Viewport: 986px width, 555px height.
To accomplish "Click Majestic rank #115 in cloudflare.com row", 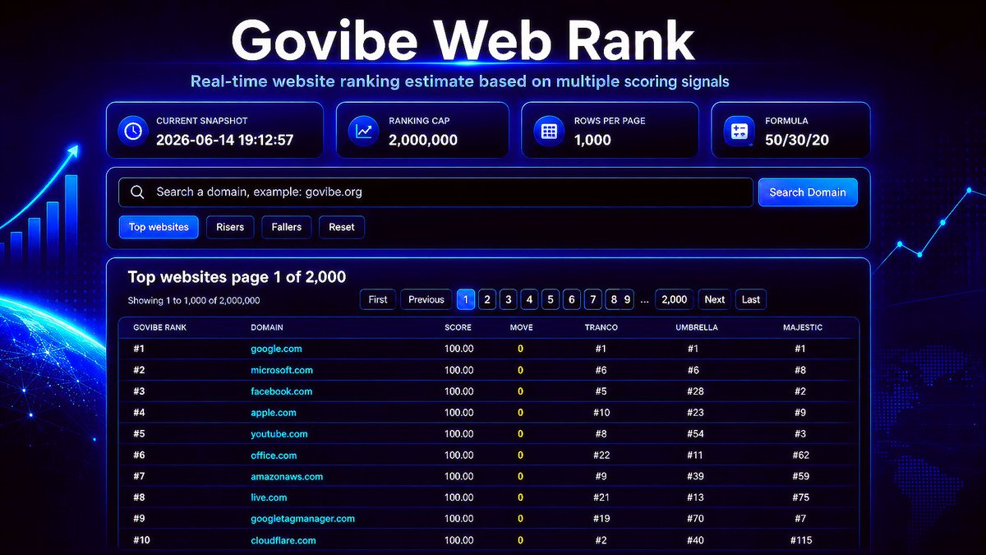I will pyautogui.click(x=801, y=540).
